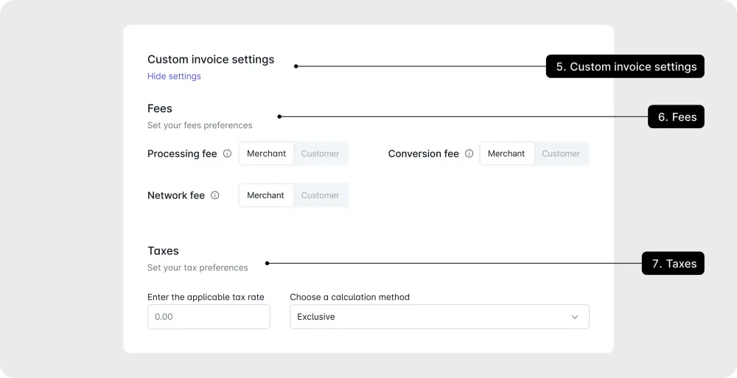Set Processing fee to Merchant

point(267,153)
